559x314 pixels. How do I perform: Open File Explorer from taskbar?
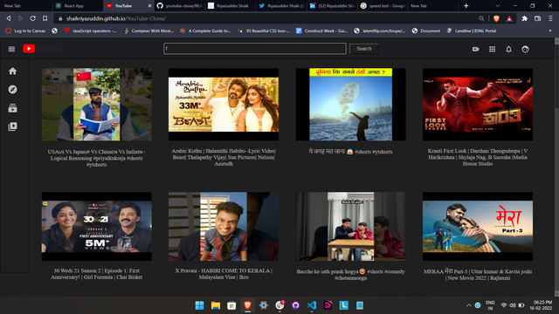point(216,305)
